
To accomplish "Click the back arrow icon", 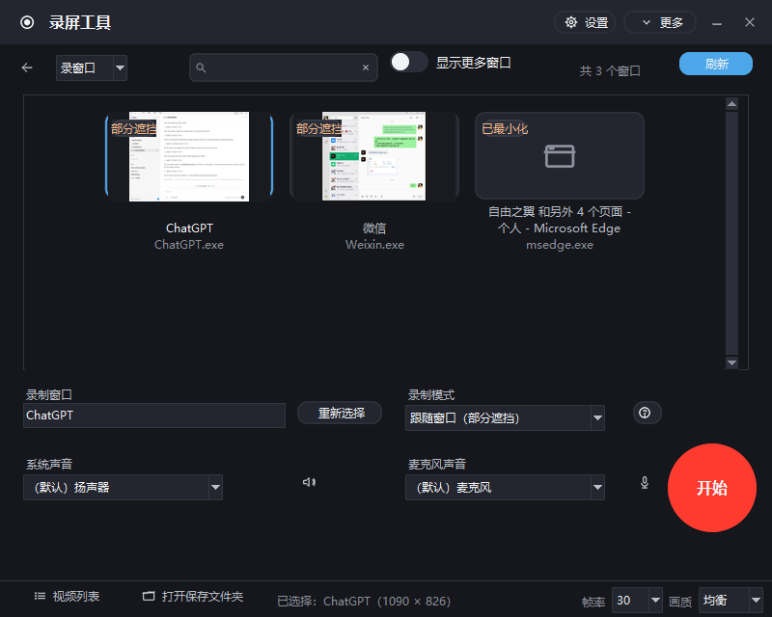I will pyautogui.click(x=27, y=67).
